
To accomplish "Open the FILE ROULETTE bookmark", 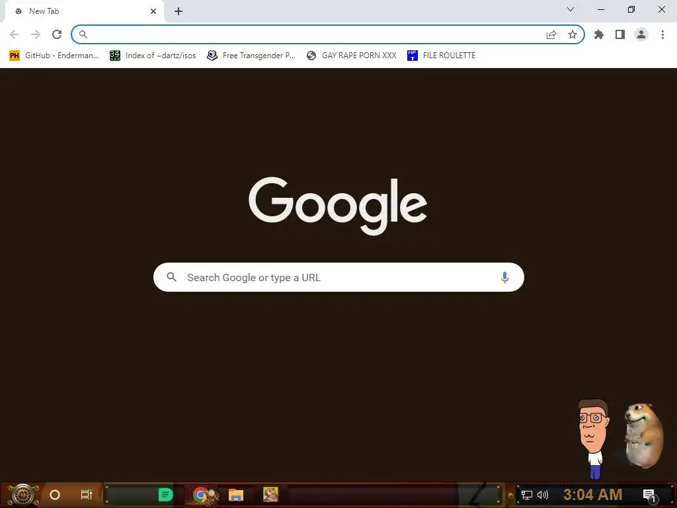I will 441,56.
